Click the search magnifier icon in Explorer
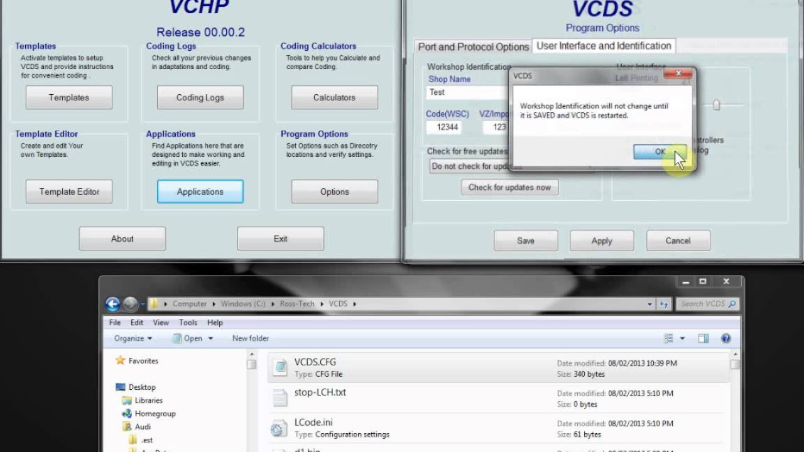Screen dimensions: 804x452 point(731,304)
